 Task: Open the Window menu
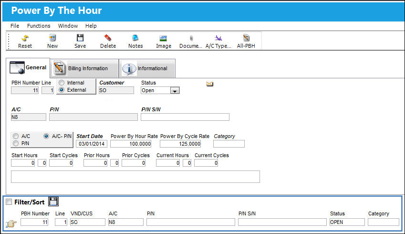68,26
